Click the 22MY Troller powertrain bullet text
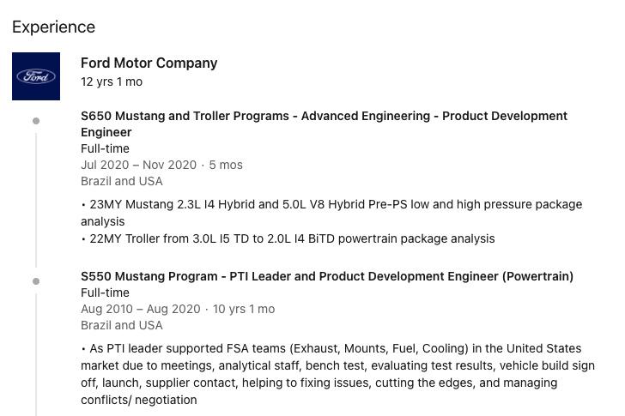Viewport: 625px width, 416px height. 288,238
